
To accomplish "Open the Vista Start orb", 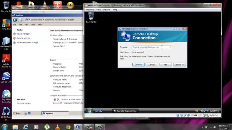I will pos(90,111).
